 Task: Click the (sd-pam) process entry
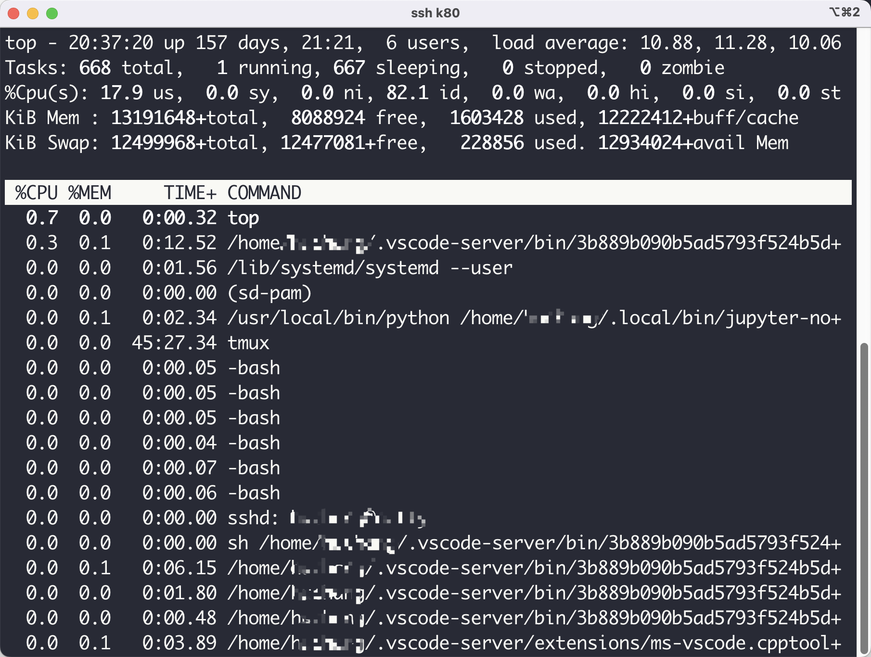click(x=269, y=293)
